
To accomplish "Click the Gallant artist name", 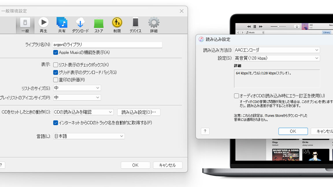I will coord(275,145).
